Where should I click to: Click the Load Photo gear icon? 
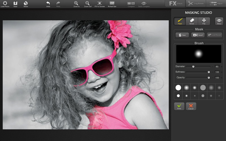click(x=5, y=3)
